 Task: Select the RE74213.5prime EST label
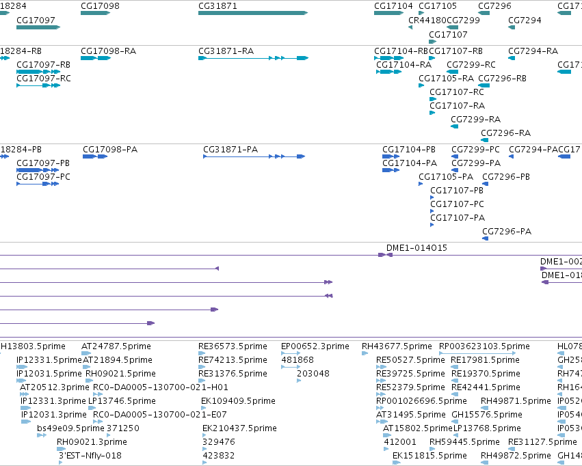point(233,360)
